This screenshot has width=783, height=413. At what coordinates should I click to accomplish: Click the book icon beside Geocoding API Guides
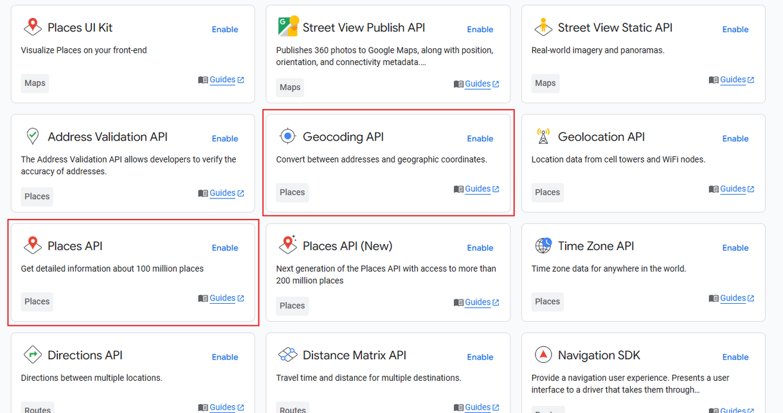[x=458, y=189]
